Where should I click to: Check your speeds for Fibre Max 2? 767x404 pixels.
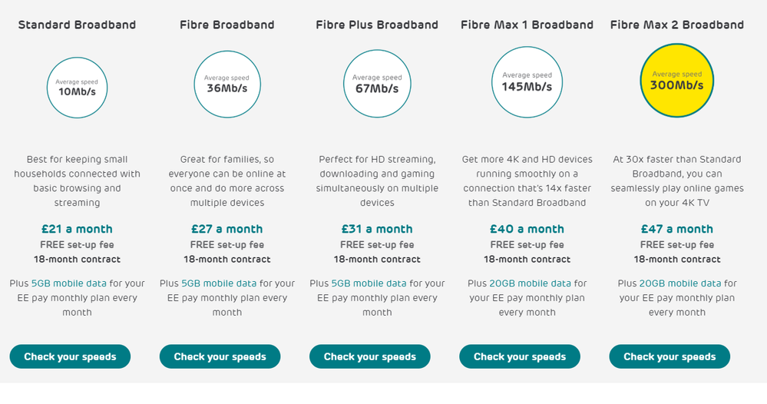click(669, 356)
